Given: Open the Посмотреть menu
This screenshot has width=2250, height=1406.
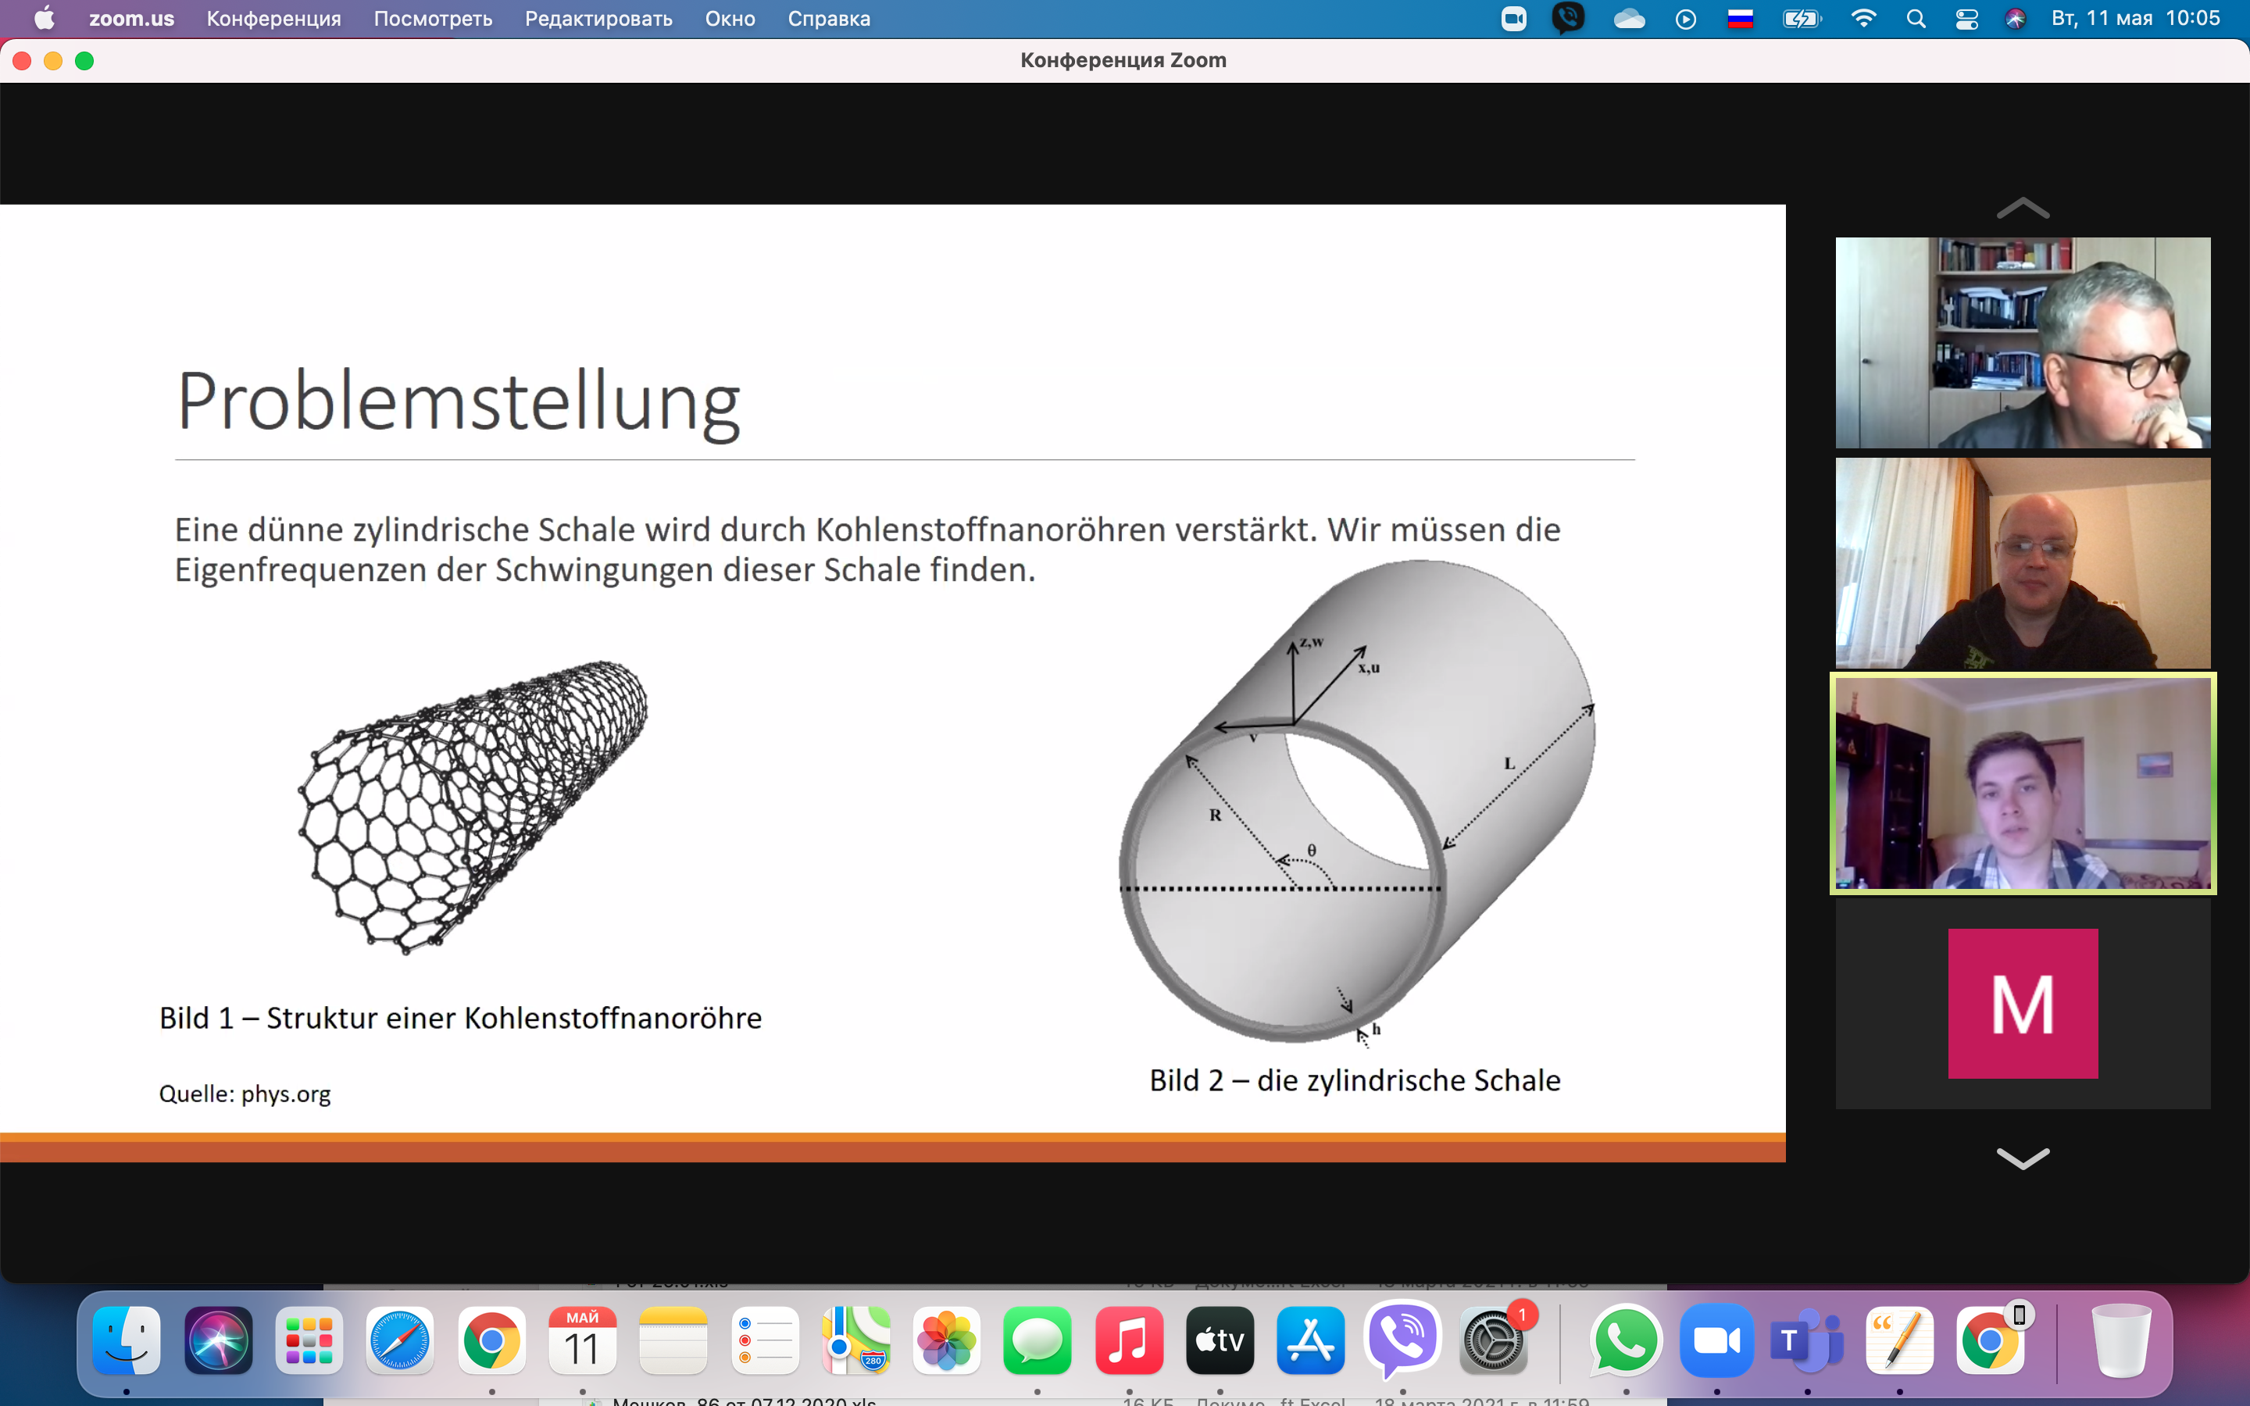Looking at the screenshot, I should tap(434, 19).
